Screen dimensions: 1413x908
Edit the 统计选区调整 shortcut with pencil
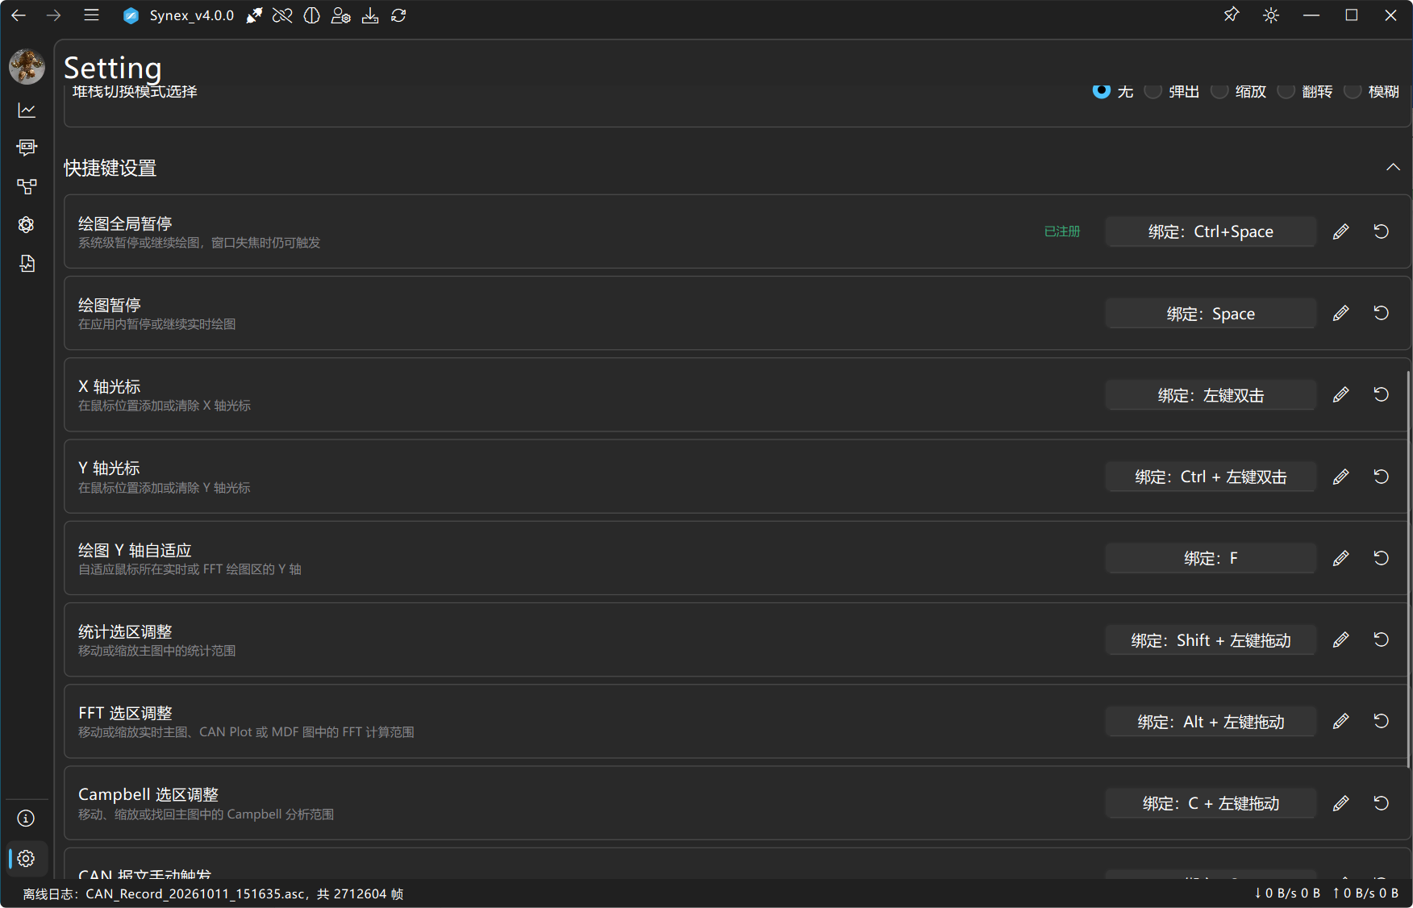1340,639
